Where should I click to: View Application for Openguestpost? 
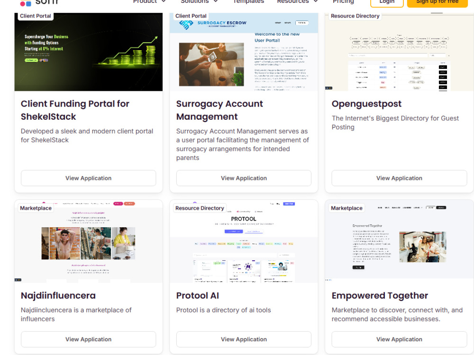[399, 178]
